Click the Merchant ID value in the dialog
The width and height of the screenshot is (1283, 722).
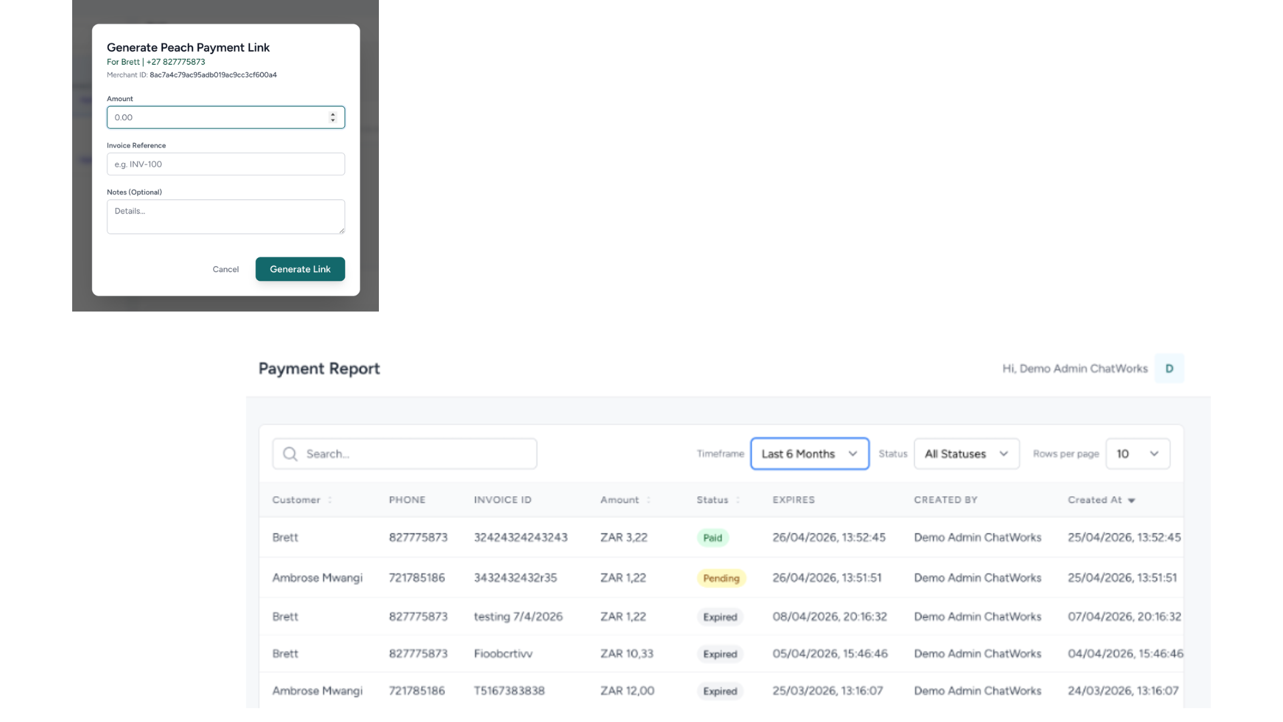point(213,75)
